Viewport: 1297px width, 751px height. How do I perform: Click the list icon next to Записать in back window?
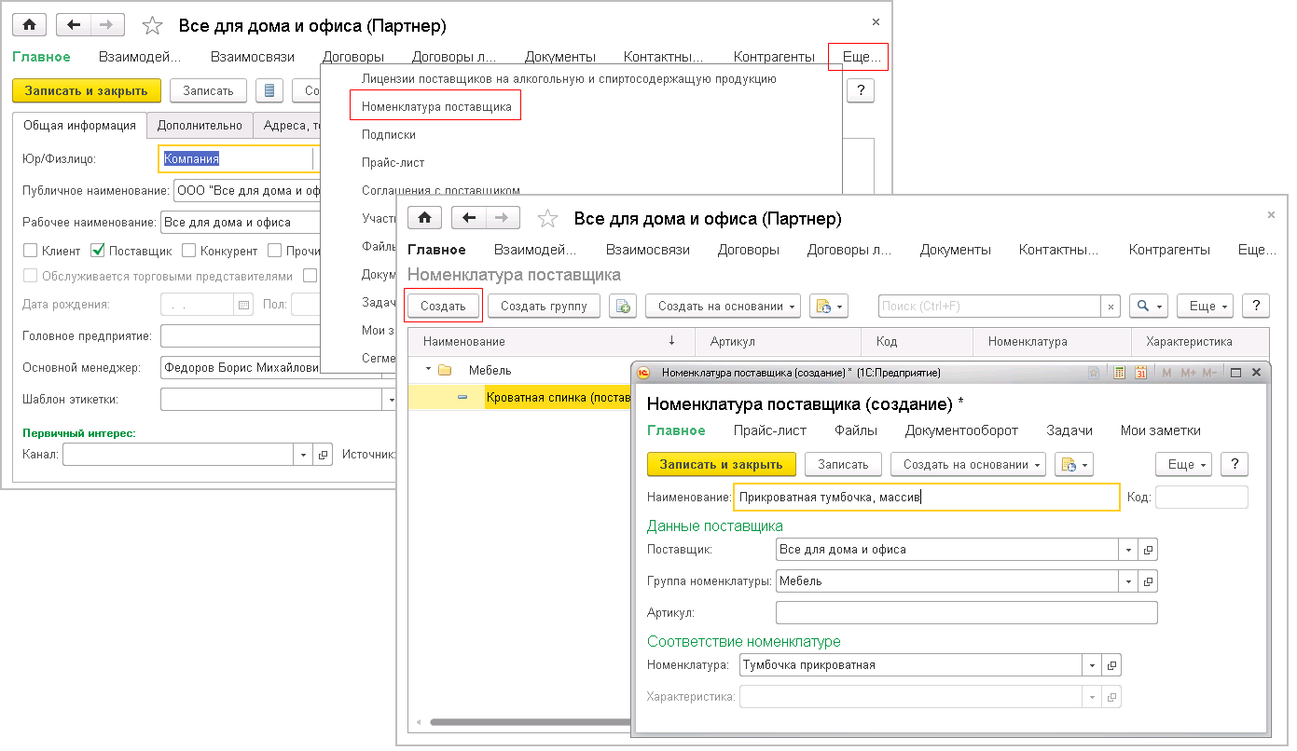(x=269, y=90)
